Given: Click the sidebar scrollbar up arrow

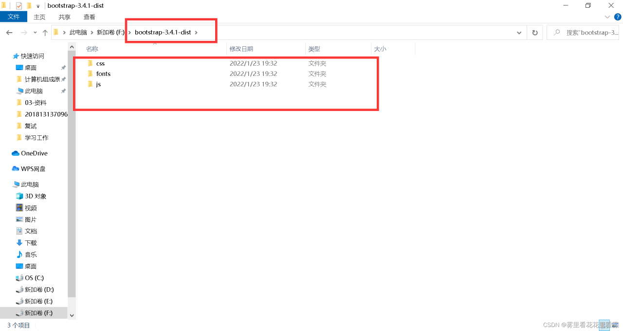Looking at the screenshot, I should point(72,47).
